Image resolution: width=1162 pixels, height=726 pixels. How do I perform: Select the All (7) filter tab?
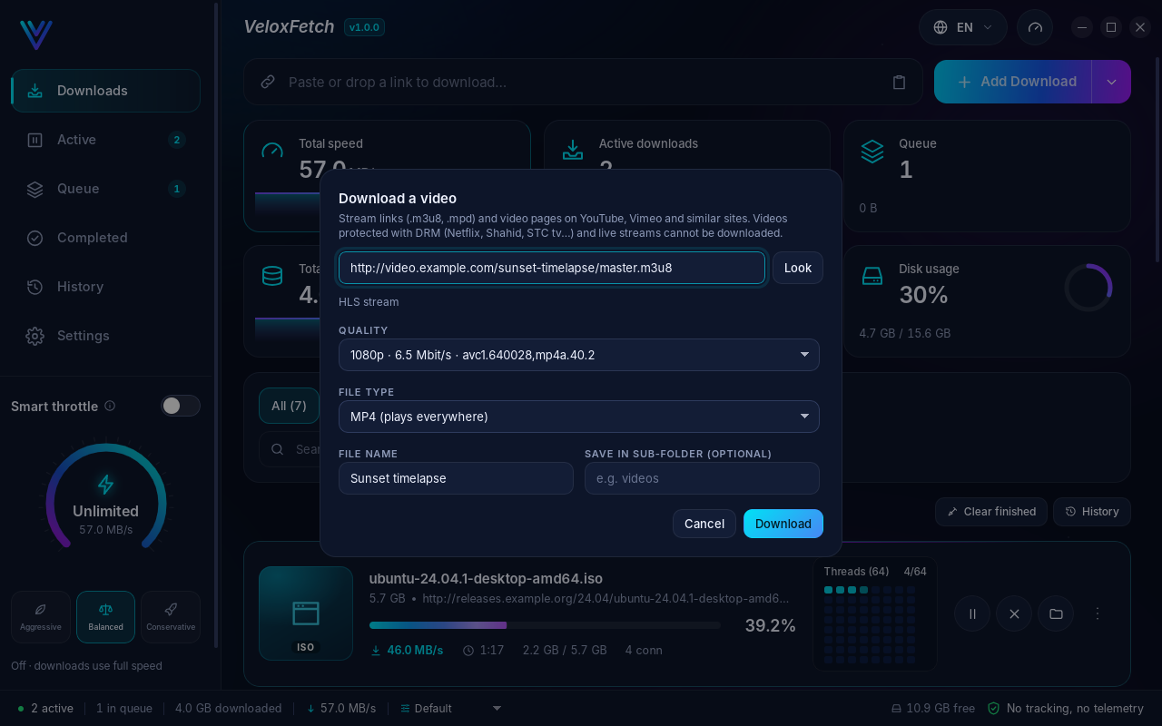[289, 406]
